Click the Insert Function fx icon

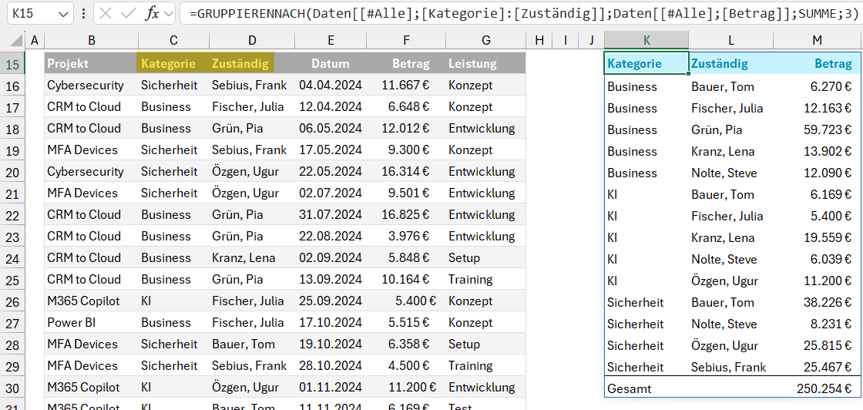(x=152, y=14)
